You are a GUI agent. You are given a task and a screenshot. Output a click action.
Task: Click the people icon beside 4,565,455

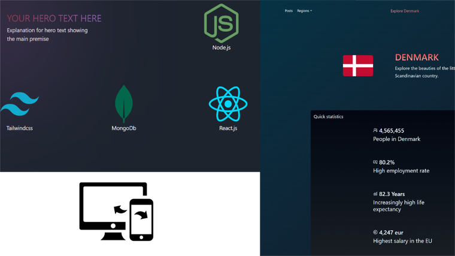(375, 131)
